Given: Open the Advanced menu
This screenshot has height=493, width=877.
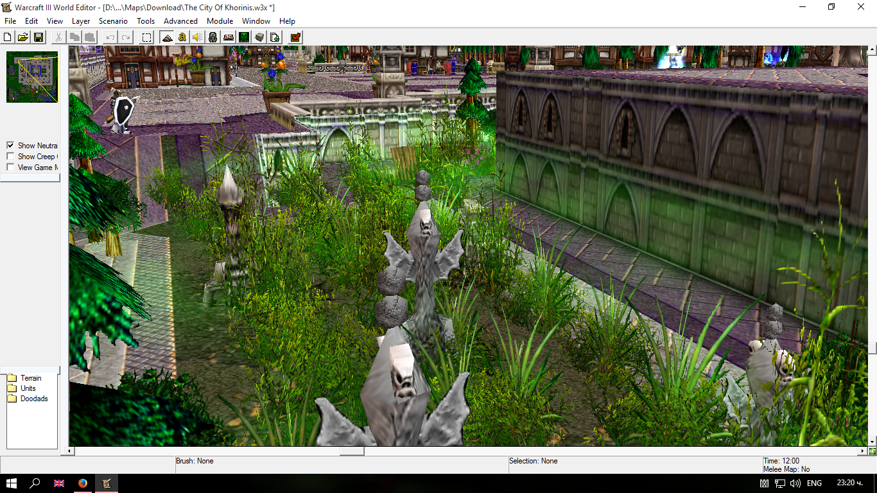Looking at the screenshot, I should pos(180,21).
